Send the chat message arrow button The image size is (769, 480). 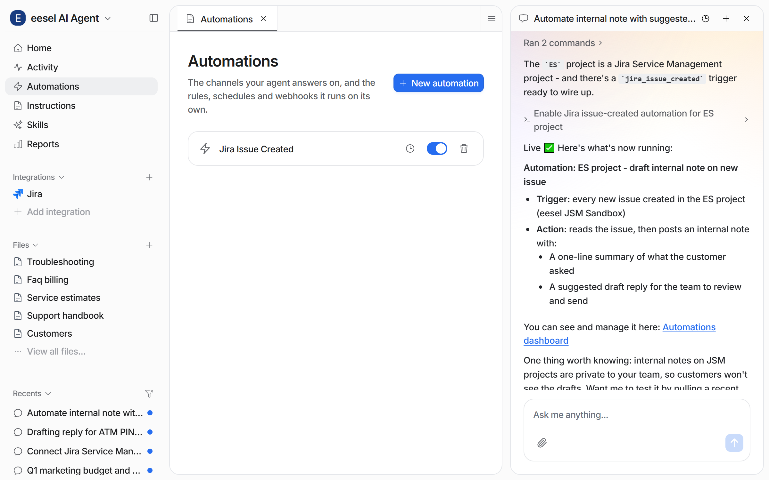[734, 443]
